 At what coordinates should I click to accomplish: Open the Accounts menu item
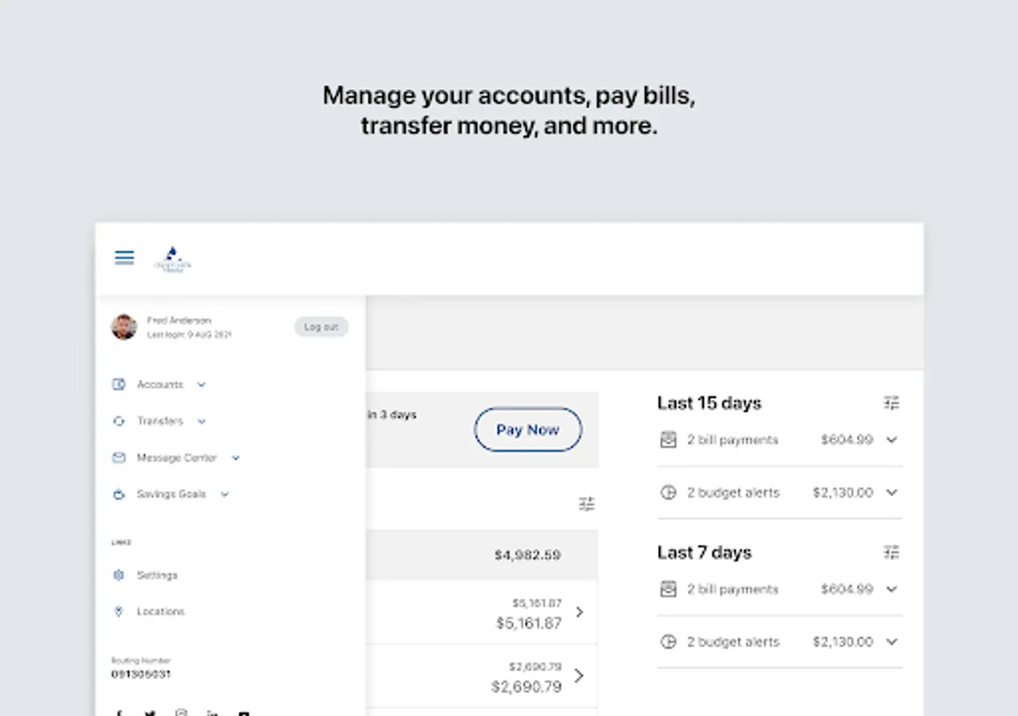tap(159, 384)
